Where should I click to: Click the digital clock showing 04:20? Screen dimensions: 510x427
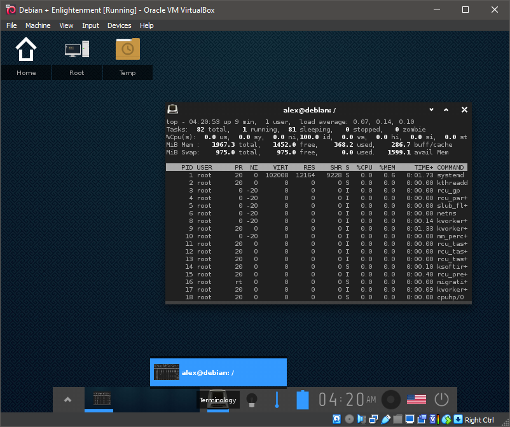pyautogui.click(x=347, y=400)
